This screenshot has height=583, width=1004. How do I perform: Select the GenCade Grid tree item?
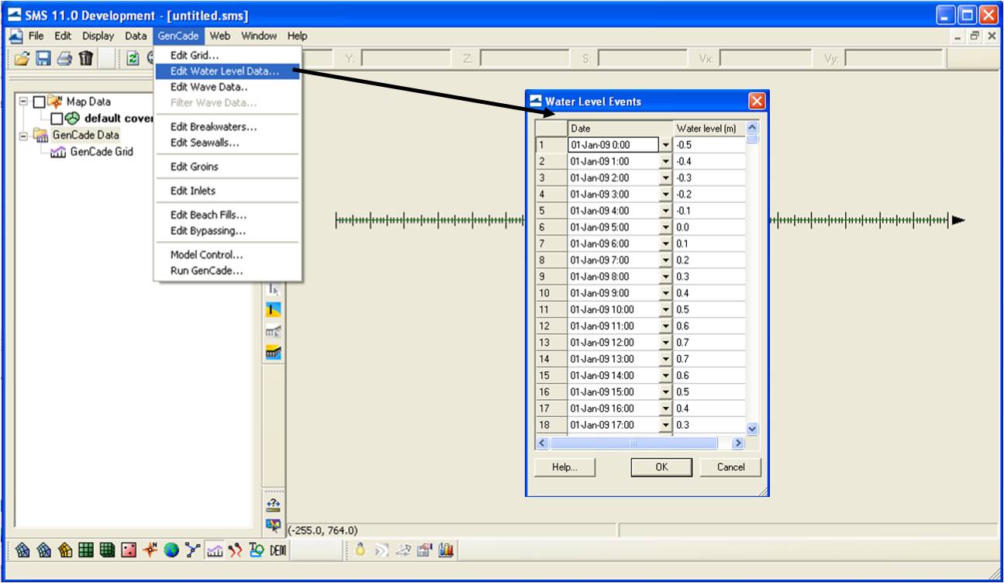coord(102,152)
